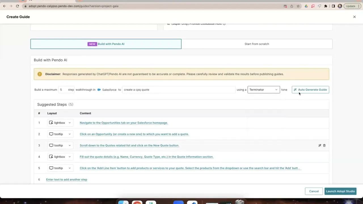Click the grey pin-shaped extension icon
Screen dimensions: 363x204
pyautogui.click(x=319, y=6)
